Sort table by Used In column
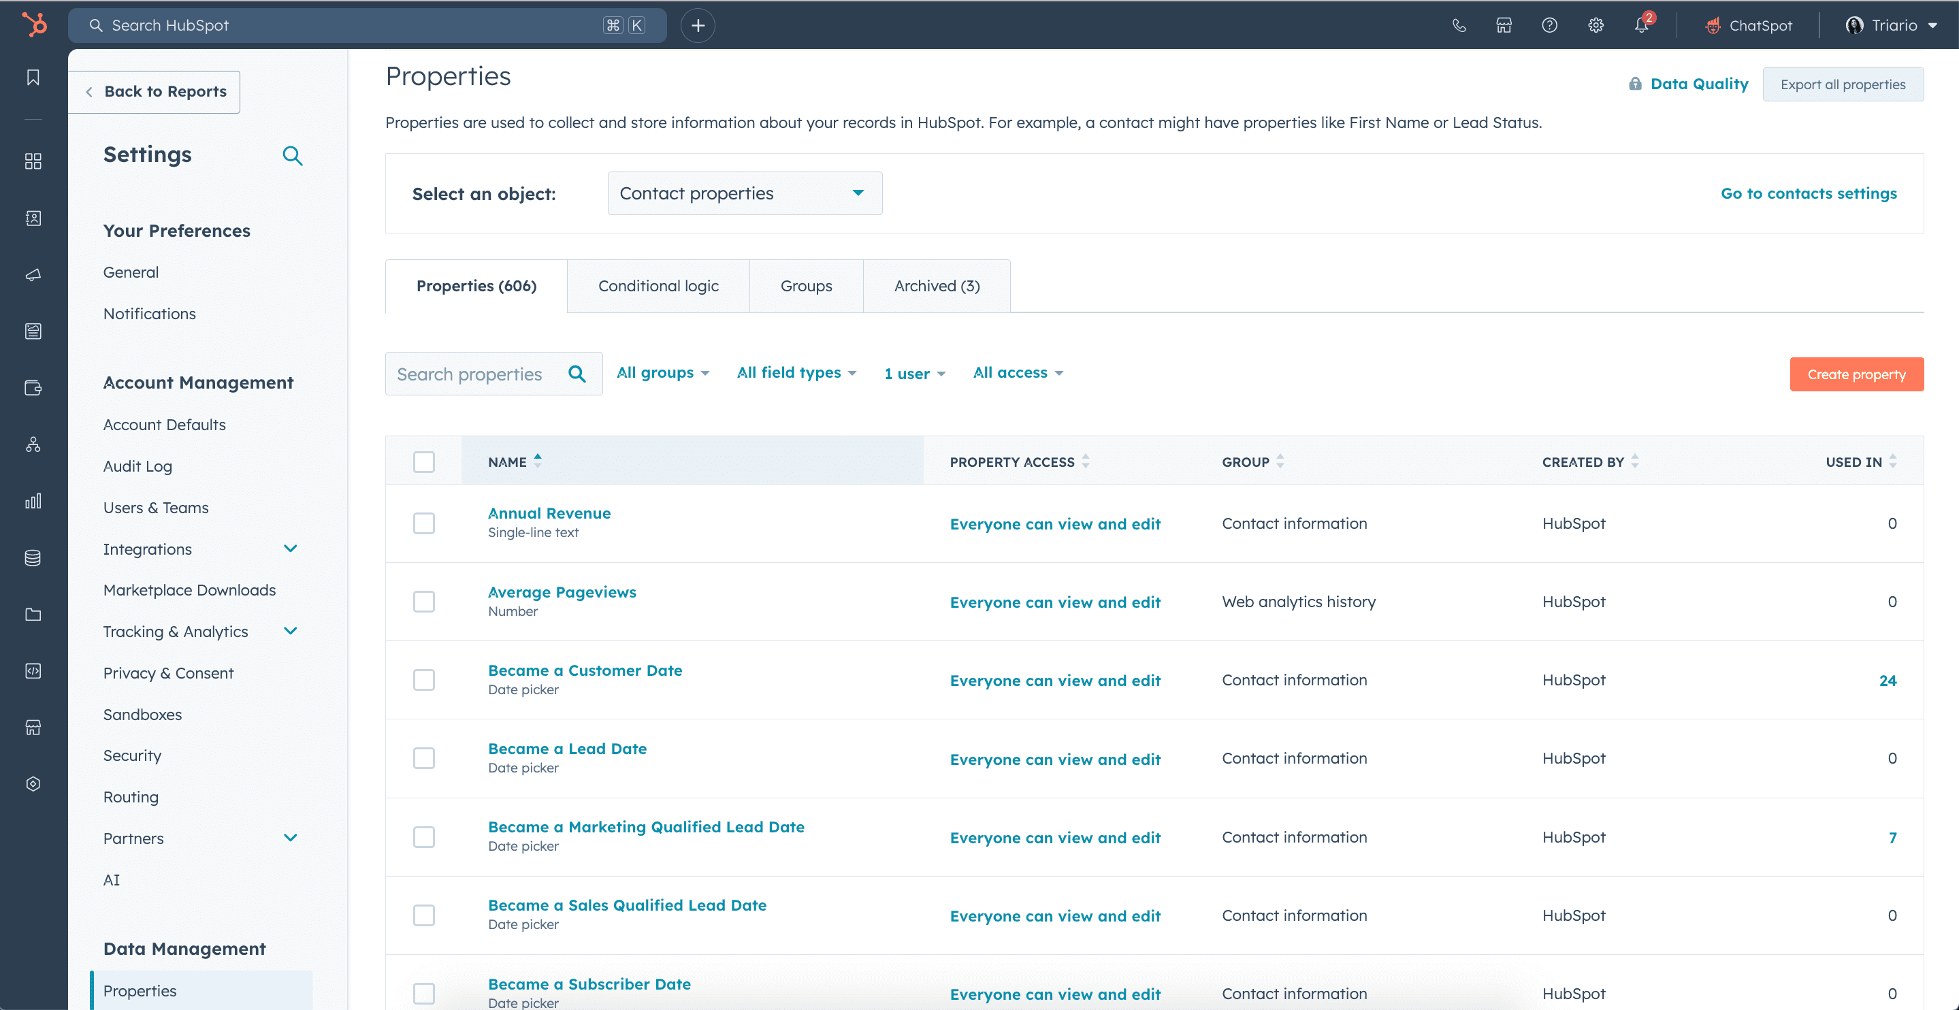The height and width of the screenshot is (1010, 1959). tap(1861, 461)
